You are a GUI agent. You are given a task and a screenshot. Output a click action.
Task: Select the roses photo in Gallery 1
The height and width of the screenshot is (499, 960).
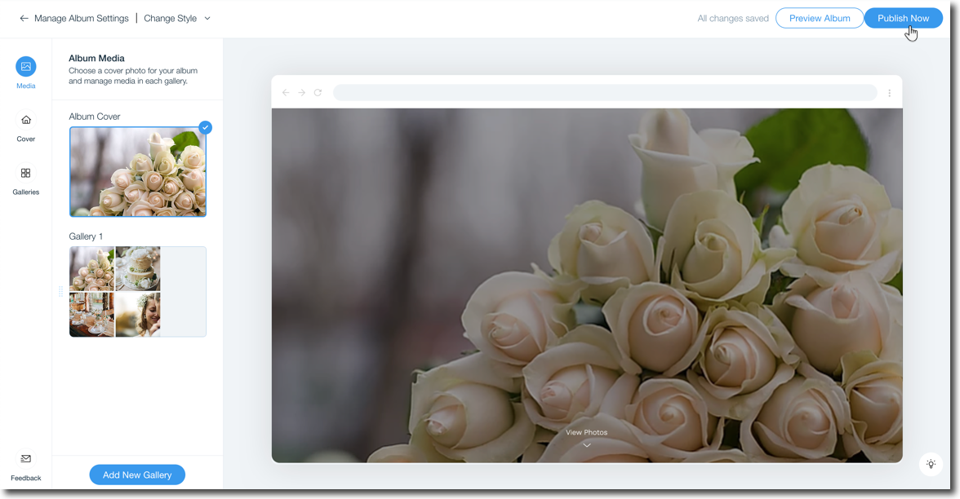tap(91, 268)
